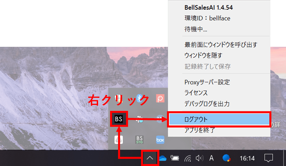Select 最前面にウィンドウを呼び出す menu item
This screenshot has width=286, height=166.
click(x=220, y=44)
